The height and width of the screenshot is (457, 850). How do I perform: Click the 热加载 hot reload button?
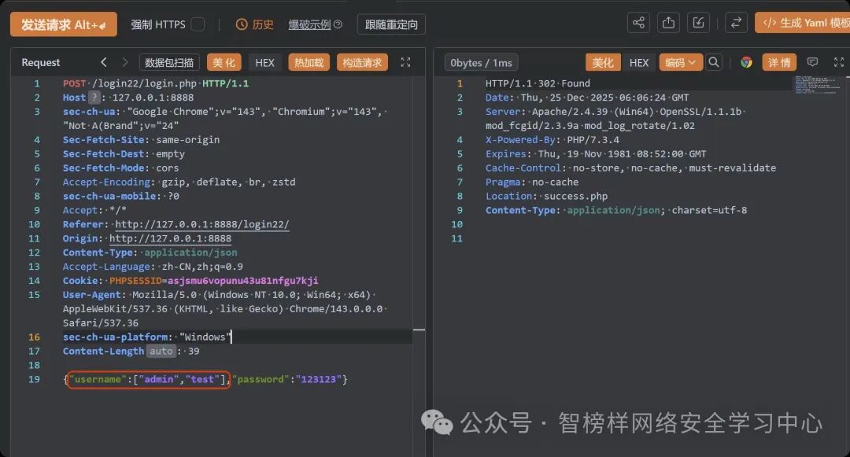click(x=309, y=63)
